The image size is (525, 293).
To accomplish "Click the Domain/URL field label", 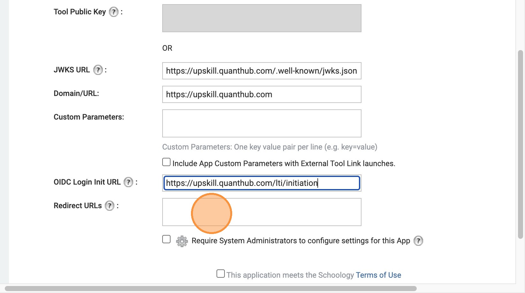I will [x=76, y=93].
